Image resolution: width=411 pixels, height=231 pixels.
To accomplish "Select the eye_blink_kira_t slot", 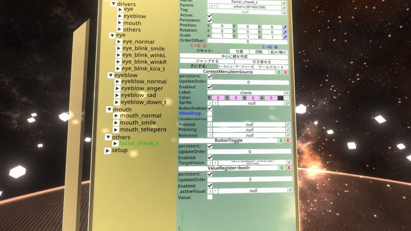I will [144, 69].
